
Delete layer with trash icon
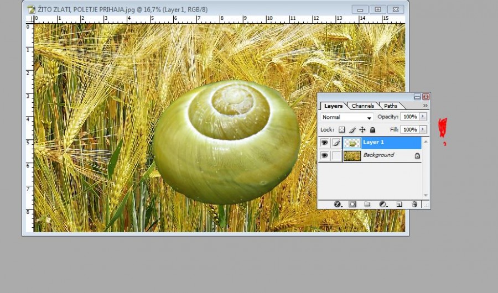coord(414,204)
